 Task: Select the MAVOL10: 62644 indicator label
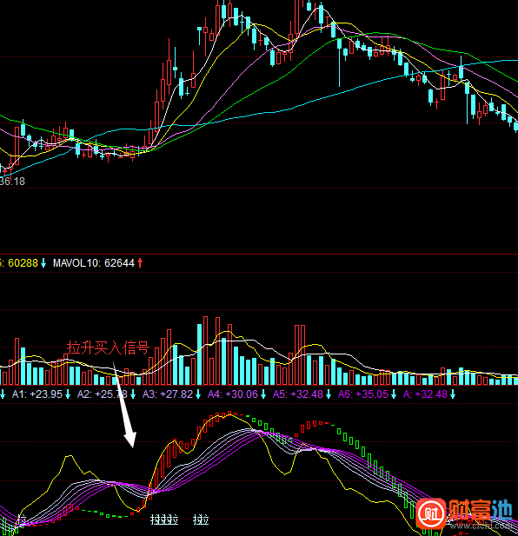coord(94,263)
